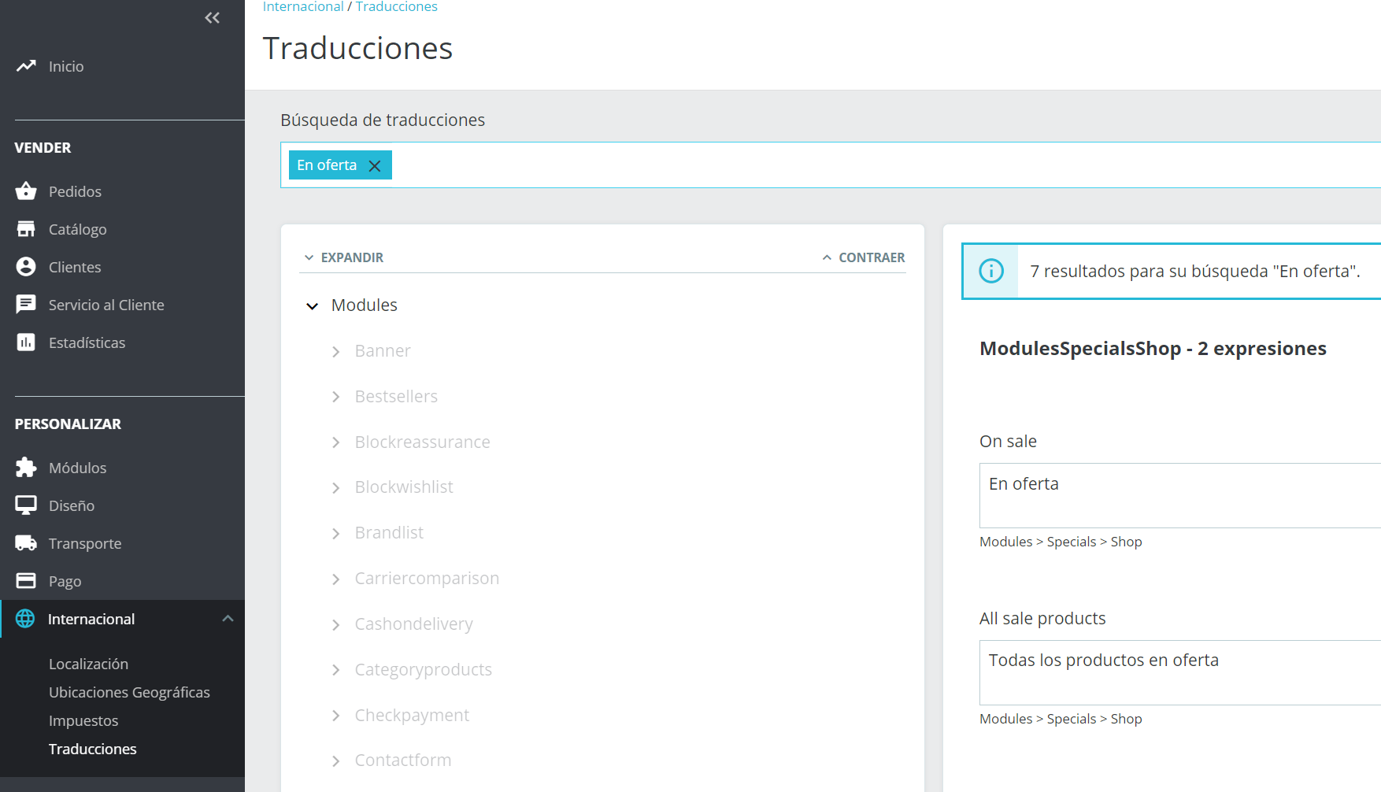Collapse the Modules tree node chevron

pos(312,305)
